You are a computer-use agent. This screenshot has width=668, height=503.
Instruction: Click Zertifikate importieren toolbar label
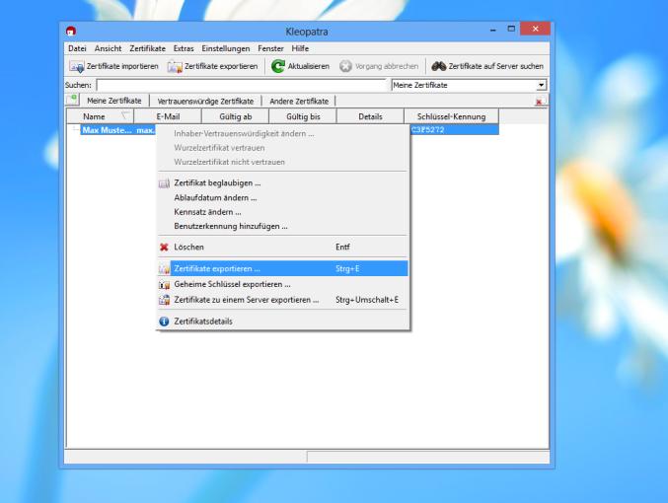tap(122, 66)
